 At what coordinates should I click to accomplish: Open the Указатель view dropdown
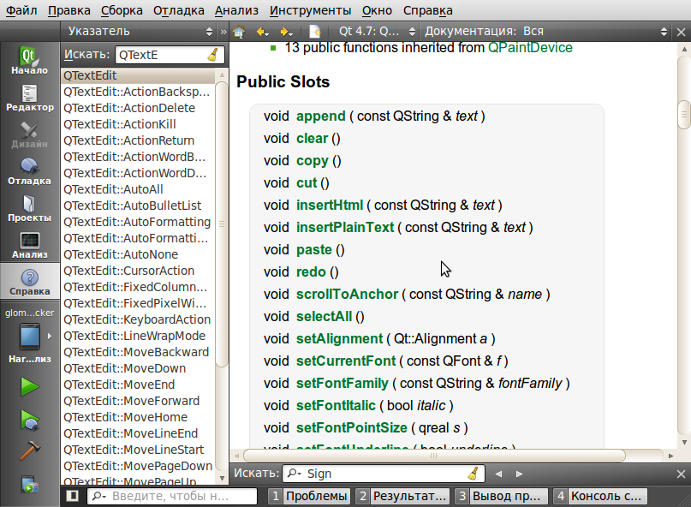click(137, 31)
